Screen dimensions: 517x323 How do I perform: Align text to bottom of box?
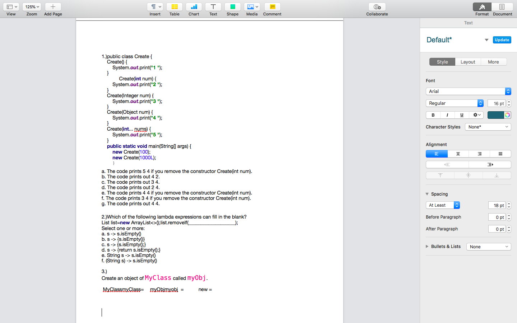click(x=497, y=175)
